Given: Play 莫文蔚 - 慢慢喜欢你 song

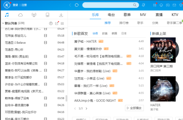Looking at the screenshot, I should (88, 49).
